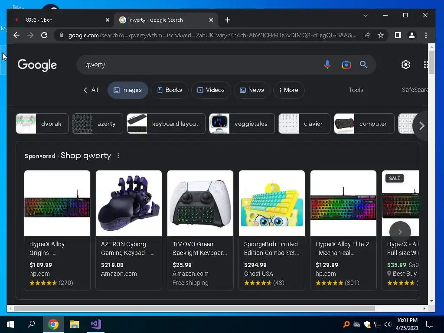Select the azerty suggestion chip
Viewport: 444px width, 333px height.
(97, 124)
